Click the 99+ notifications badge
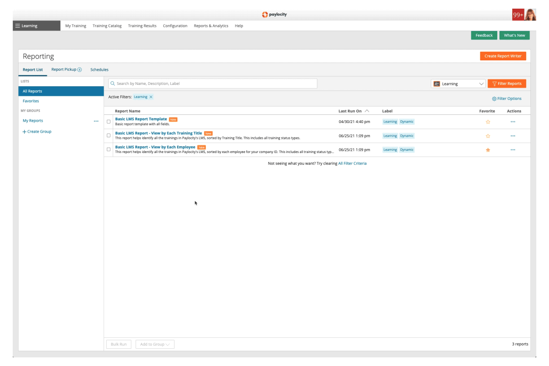 point(518,15)
